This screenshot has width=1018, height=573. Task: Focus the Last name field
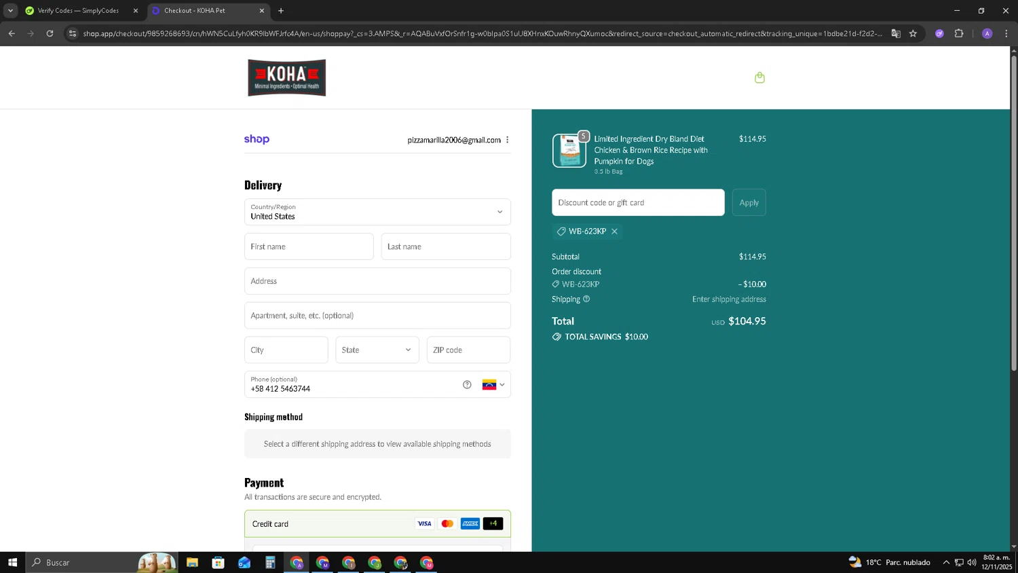[x=446, y=246]
